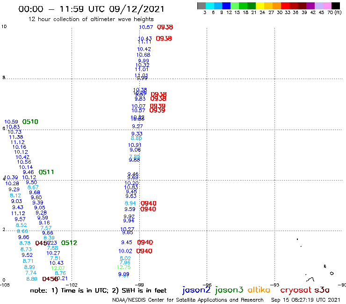Image resolution: width=346 pixels, height=304 pixels.
Task: Click the wave height value 10.59
Action: 11,122
